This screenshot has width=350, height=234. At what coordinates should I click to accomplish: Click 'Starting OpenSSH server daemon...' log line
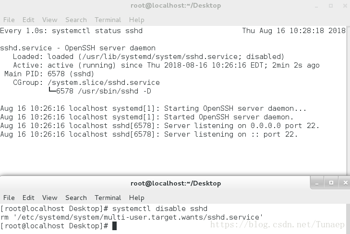click(x=153, y=108)
